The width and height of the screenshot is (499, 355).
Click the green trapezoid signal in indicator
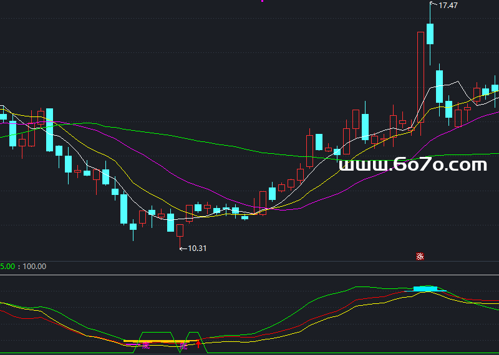coord(156,333)
